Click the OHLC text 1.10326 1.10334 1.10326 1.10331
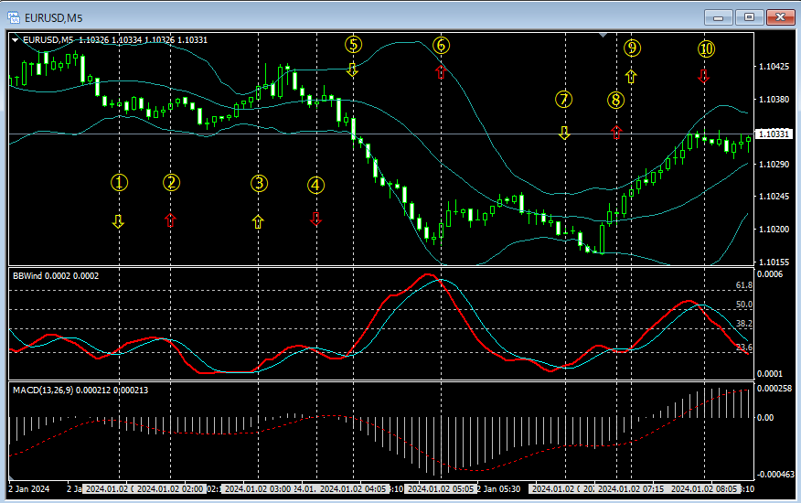801x503 pixels. (x=143, y=40)
